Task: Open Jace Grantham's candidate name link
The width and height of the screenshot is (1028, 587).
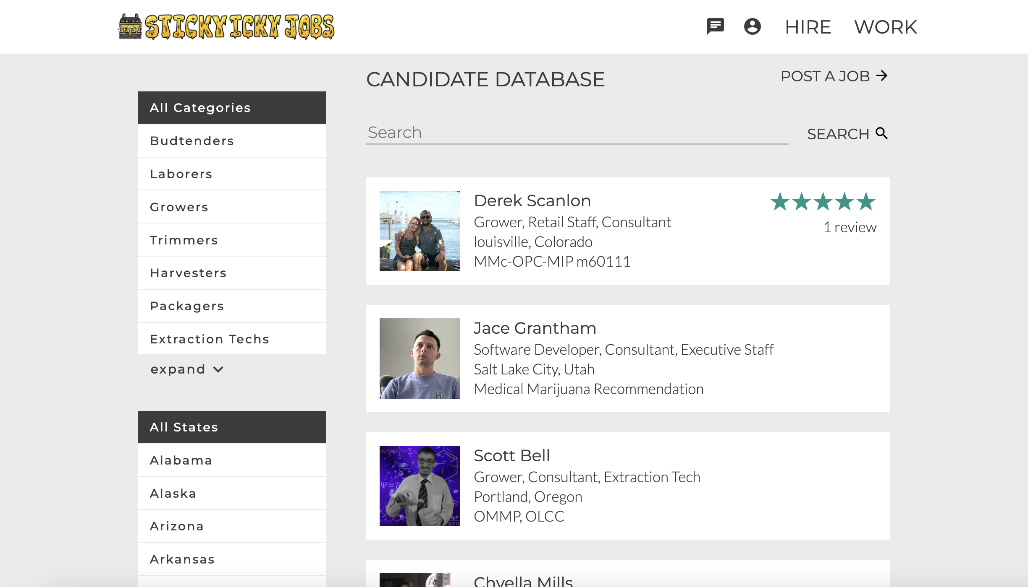Action: coord(535,328)
